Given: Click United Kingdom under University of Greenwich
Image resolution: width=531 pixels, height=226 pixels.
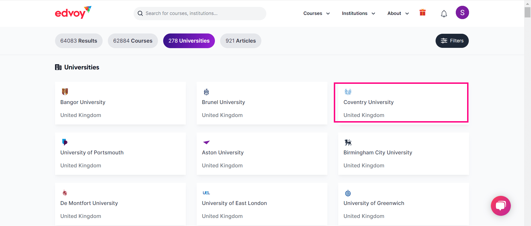Looking at the screenshot, I should 364,216.
